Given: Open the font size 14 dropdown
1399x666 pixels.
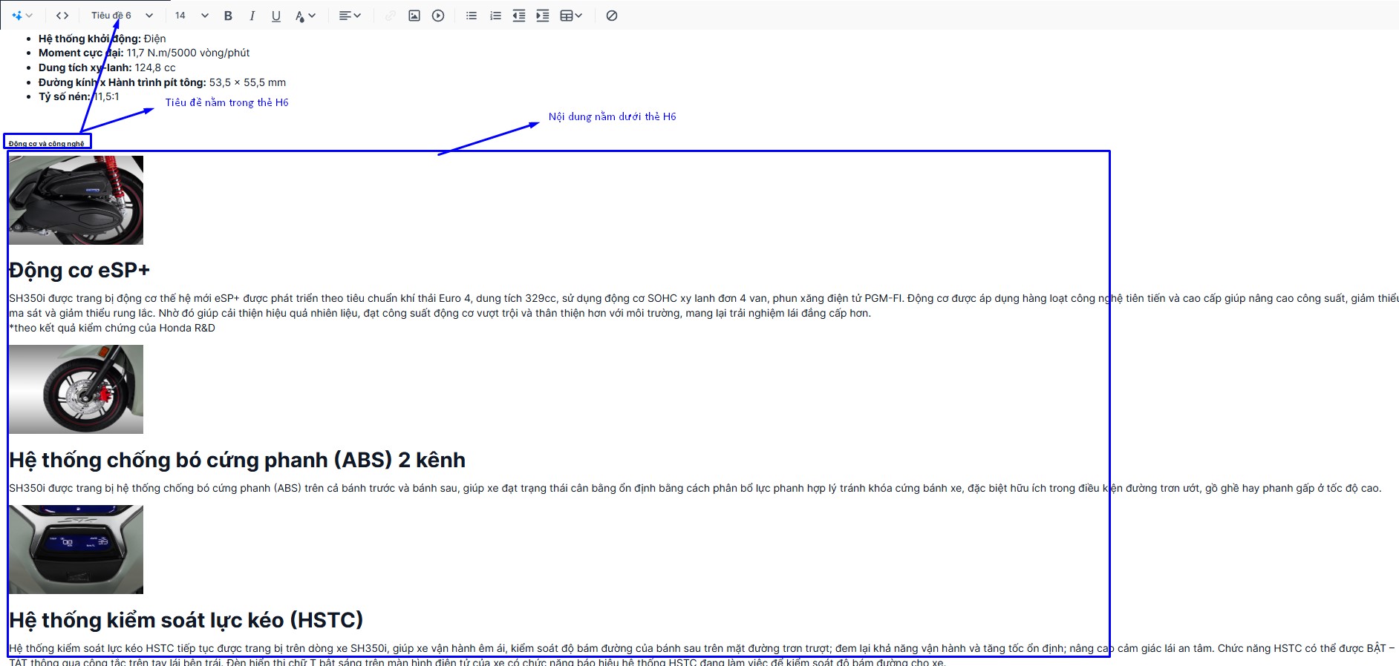Looking at the screenshot, I should tap(192, 16).
